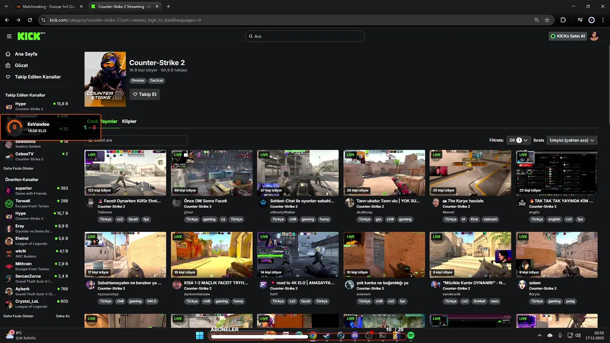Image resolution: width=610 pixels, height=343 pixels.
Task: Open stream titled Önce DM Sonra Faceit
Action: tap(205, 201)
